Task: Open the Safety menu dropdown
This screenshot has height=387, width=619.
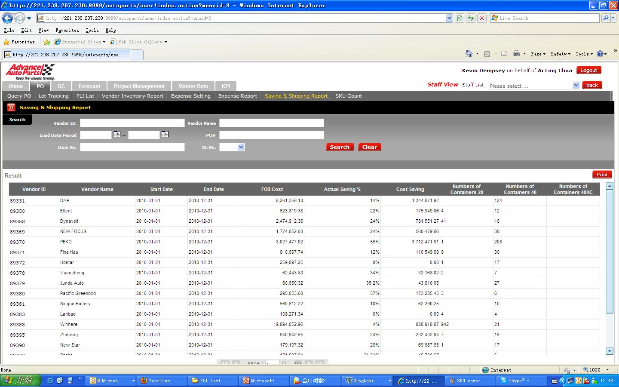Action: coord(560,54)
